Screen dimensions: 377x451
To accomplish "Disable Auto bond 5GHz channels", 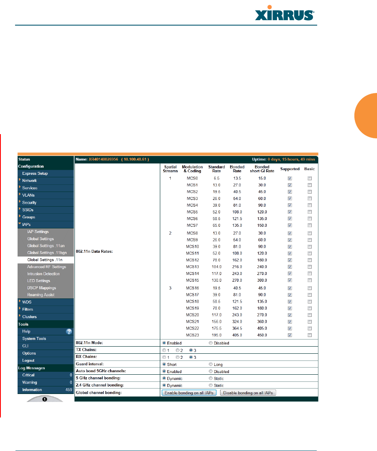I will click(211, 371).
